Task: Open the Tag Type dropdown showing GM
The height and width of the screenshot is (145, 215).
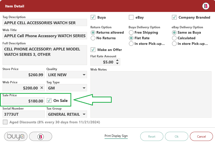Action: point(67,88)
